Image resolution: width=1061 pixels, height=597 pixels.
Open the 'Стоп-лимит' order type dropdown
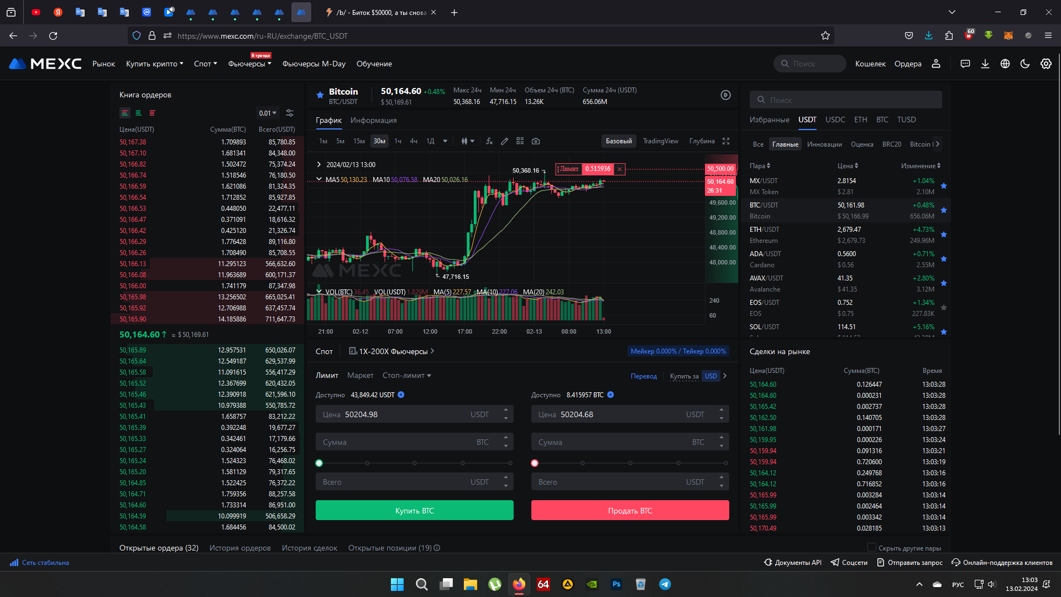coord(407,375)
